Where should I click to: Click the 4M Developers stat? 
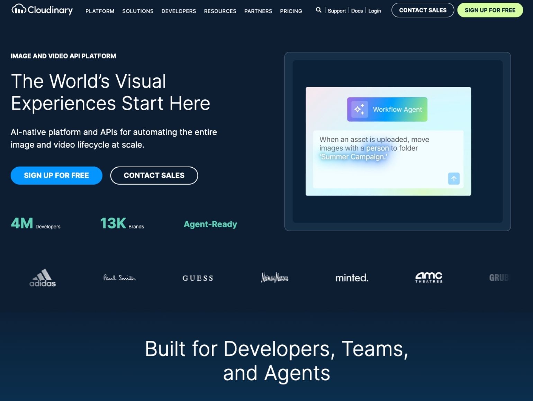coord(36,224)
